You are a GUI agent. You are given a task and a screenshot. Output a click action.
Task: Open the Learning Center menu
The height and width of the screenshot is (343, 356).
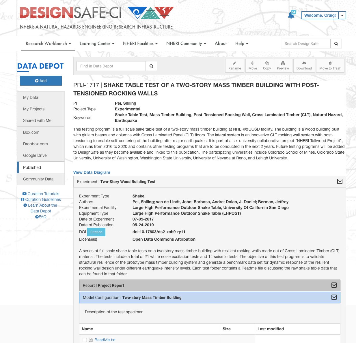[97, 44]
